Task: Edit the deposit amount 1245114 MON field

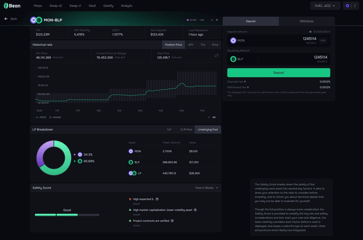Action: pyautogui.click(x=279, y=41)
